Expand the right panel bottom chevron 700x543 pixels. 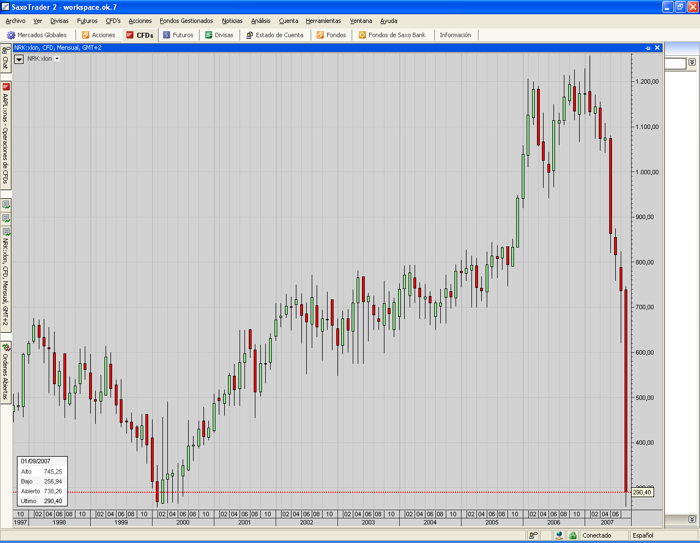692,519
